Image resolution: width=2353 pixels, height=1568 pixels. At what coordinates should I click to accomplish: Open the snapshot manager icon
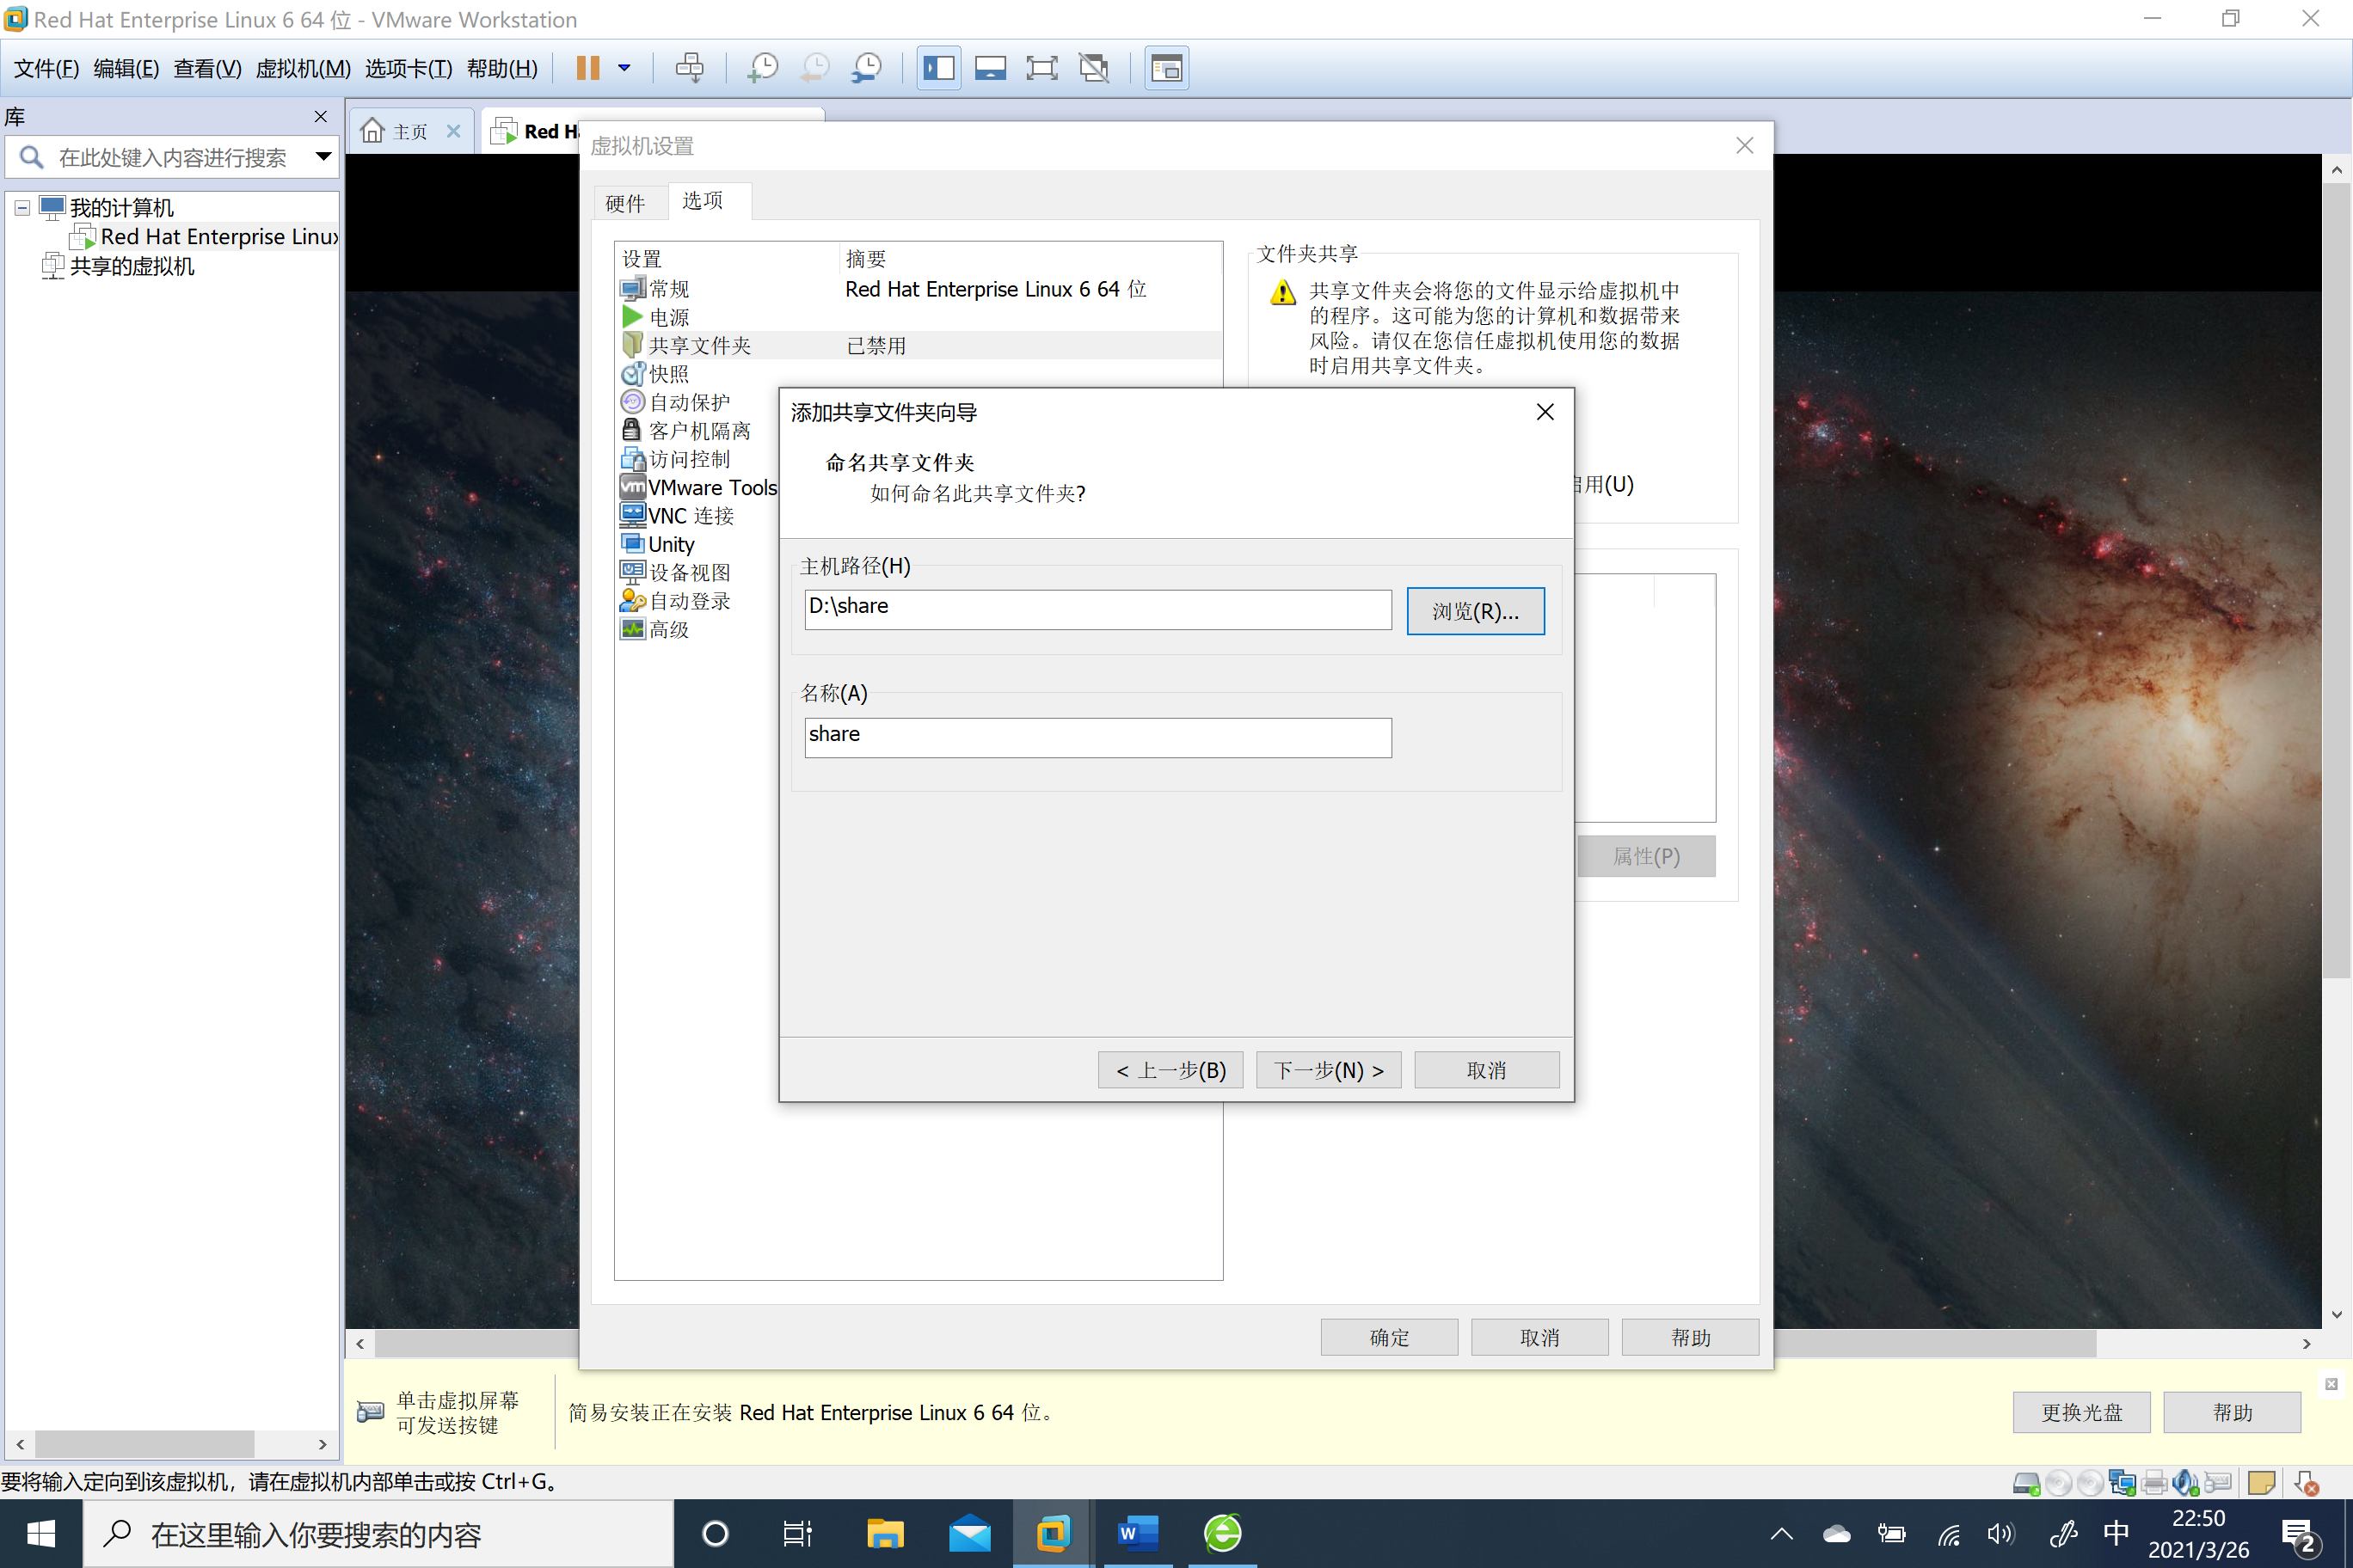866,68
